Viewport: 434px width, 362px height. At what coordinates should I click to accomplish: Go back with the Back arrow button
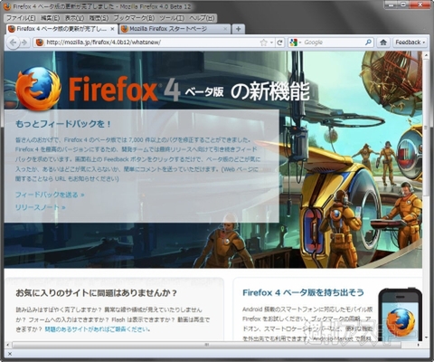(x=13, y=43)
